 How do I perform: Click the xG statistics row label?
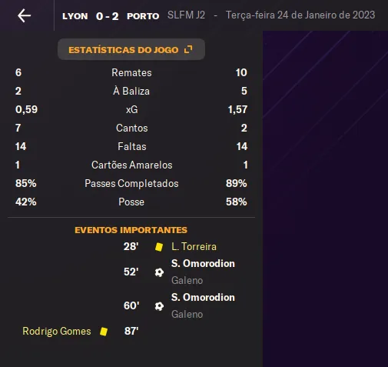click(131, 110)
